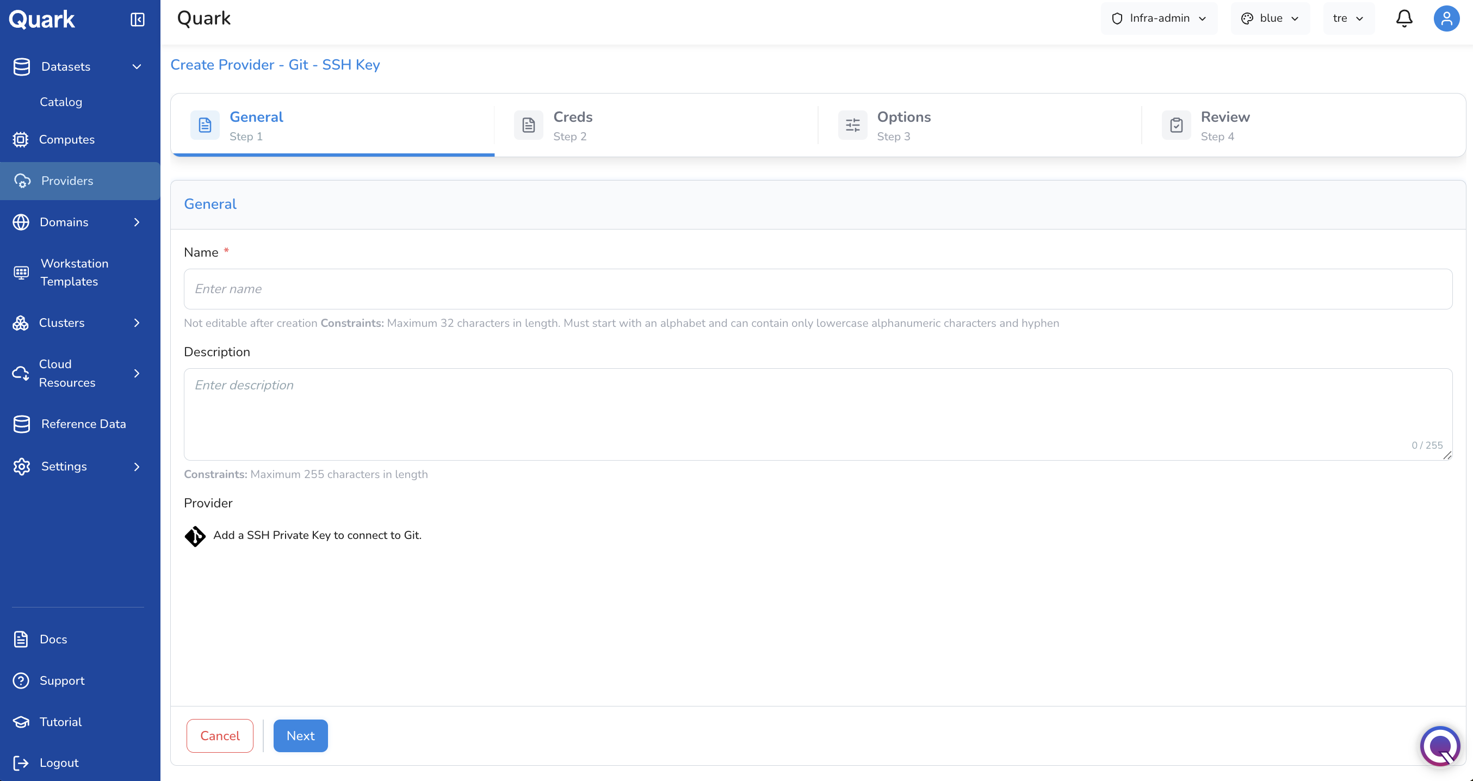This screenshot has height=781, width=1473.
Task: Expand the Cloud Resources submenu chevron
Action: pyautogui.click(x=137, y=373)
